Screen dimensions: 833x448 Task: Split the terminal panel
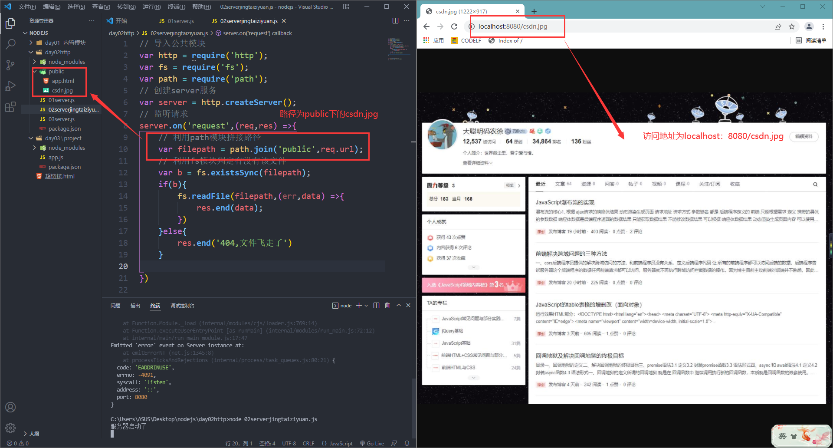pyautogui.click(x=376, y=306)
